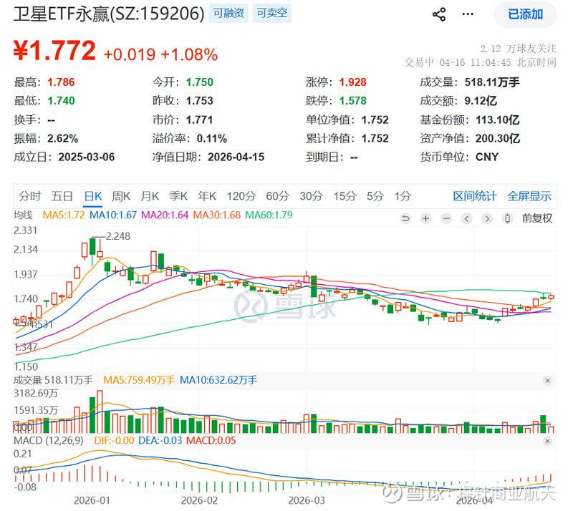Switch to the 5分 chart tab

(375, 196)
